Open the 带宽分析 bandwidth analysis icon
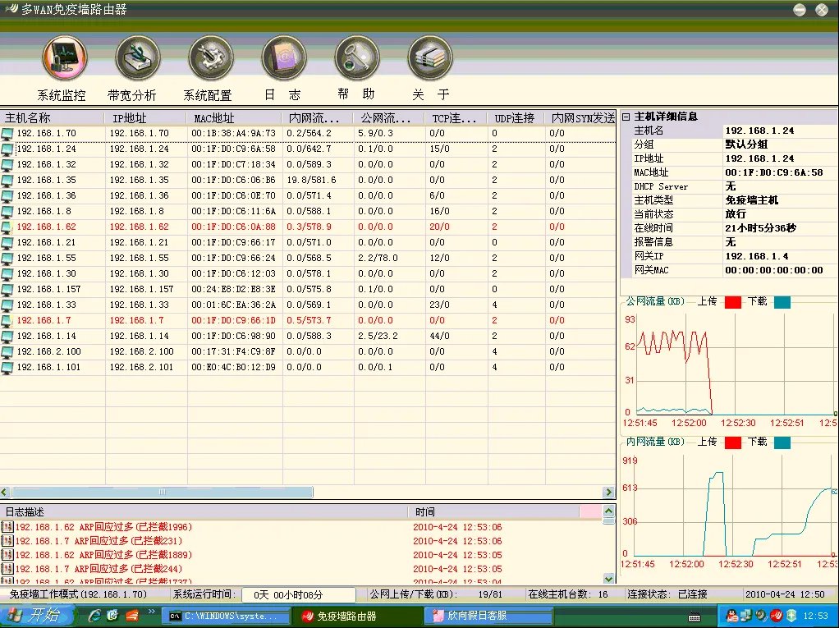Image resolution: width=839 pixels, height=628 pixels. pos(137,57)
